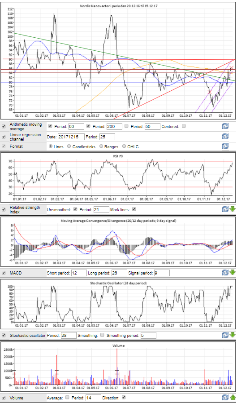Move Stochastic oscillator panel down

click(233, 335)
